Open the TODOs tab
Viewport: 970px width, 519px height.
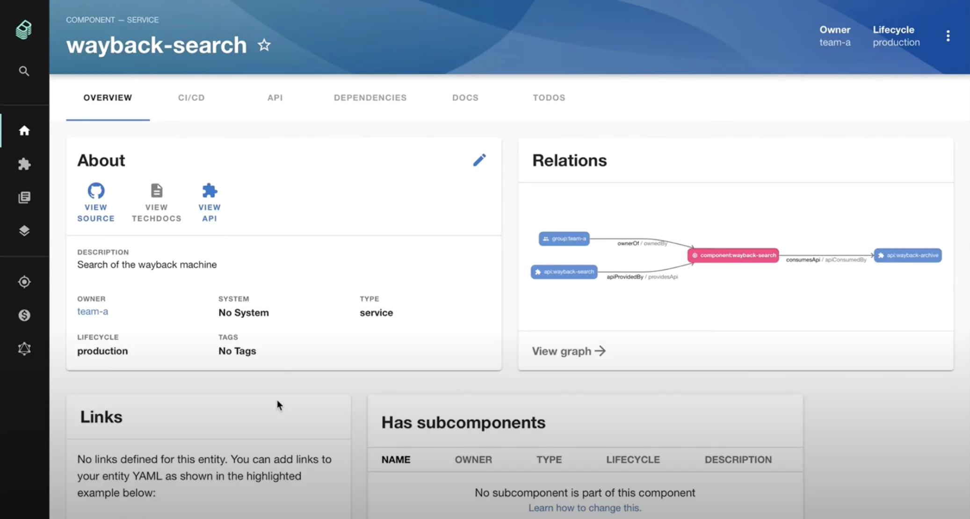pyautogui.click(x=549, y=98)
